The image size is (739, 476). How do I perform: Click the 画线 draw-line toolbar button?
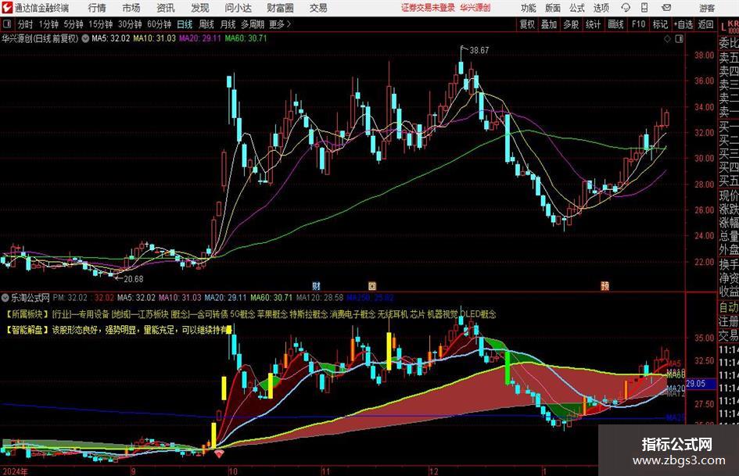(615, 24)
